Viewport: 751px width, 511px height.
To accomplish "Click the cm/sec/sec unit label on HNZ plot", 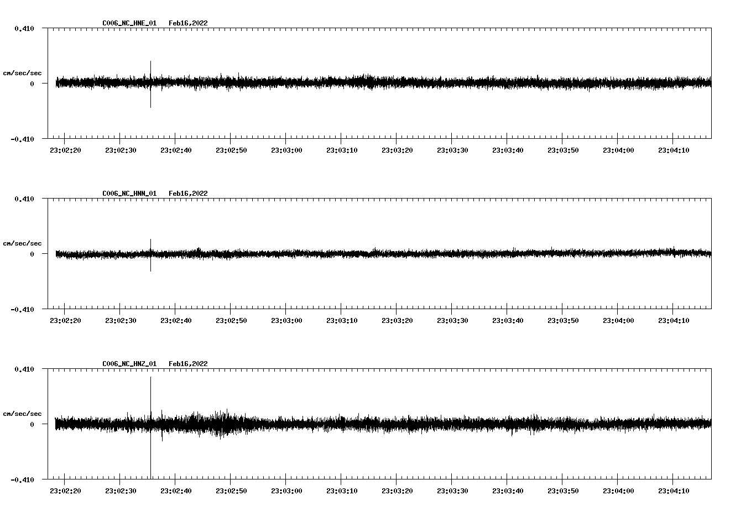I will click(22, 414).
